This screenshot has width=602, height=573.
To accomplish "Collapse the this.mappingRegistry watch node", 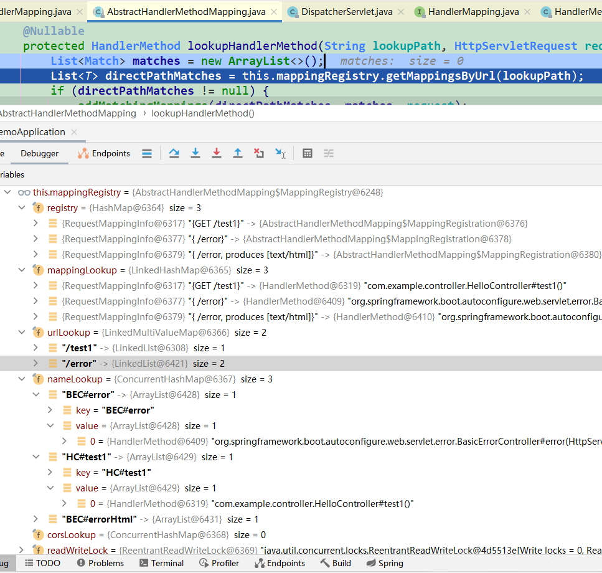I will click(7, 192).
